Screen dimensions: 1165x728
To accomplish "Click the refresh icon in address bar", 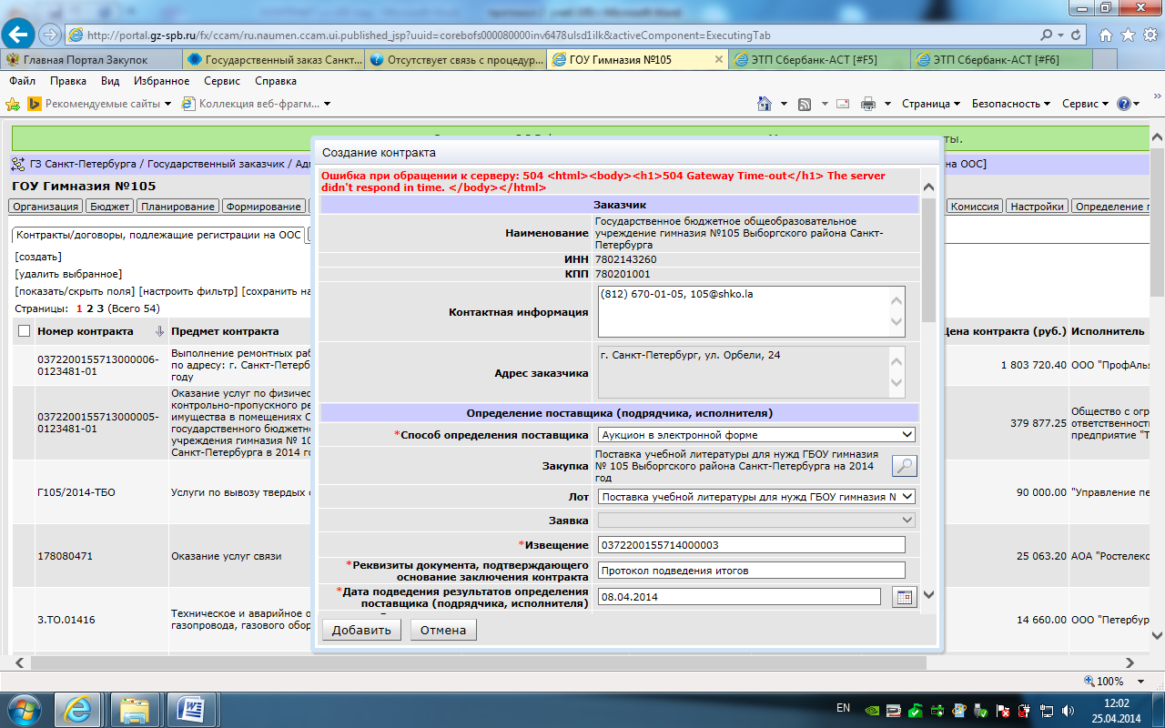I will [1076, 35].
